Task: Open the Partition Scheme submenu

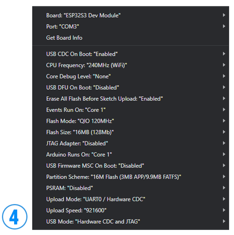Action: tap(130, 177)
